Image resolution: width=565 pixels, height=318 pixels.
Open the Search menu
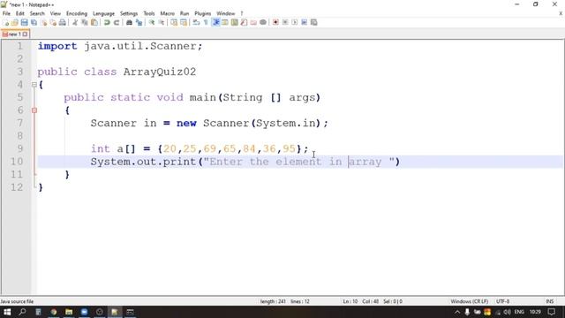[37, 13]
